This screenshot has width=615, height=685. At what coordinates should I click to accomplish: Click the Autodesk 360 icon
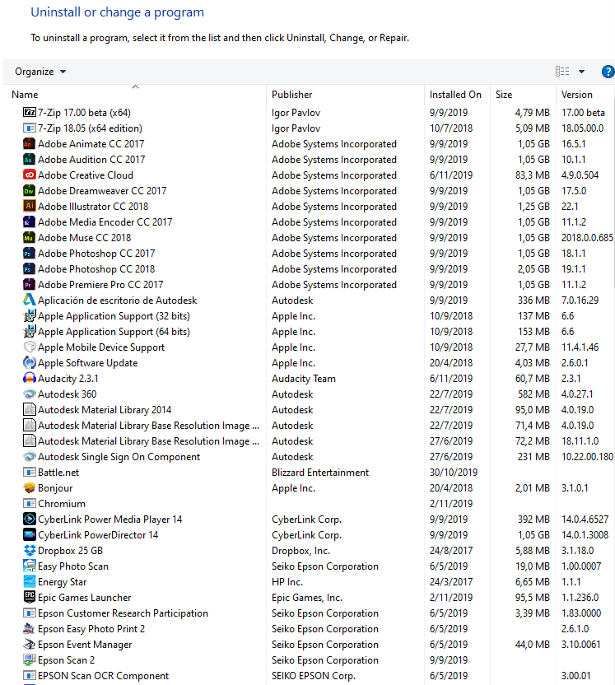[x=30, y=394]
